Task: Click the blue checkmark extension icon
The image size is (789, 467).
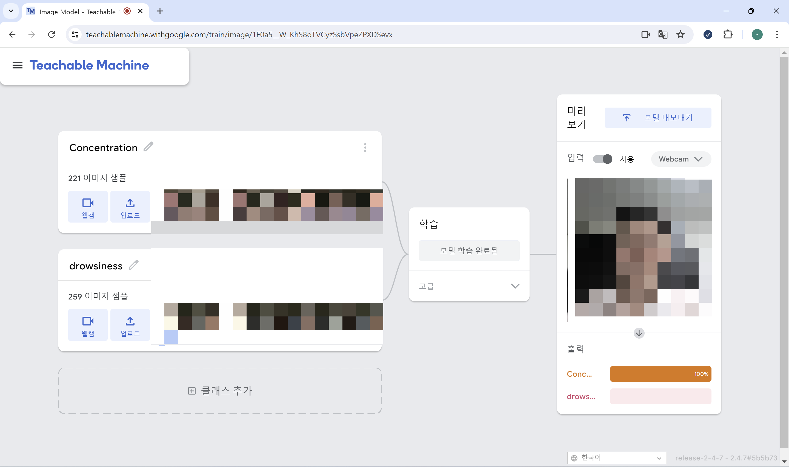Action: coord(708,34)
